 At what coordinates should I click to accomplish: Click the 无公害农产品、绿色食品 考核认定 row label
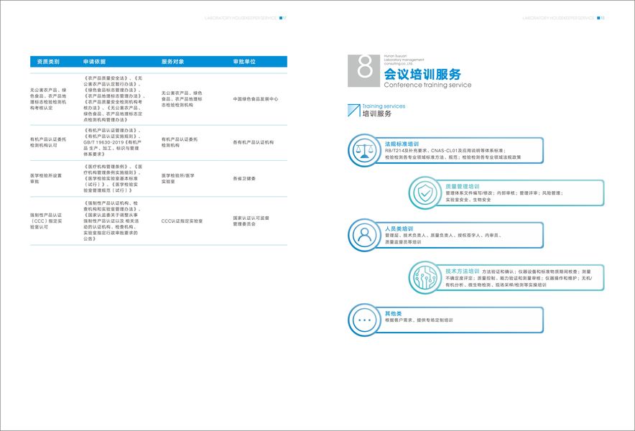[48, 99]
